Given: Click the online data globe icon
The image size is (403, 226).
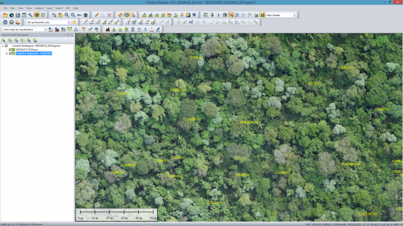Looking at the screenshot, I should click(x=11, y=15).
